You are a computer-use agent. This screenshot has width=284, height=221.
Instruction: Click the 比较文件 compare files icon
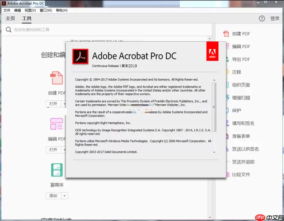point(228,174)
